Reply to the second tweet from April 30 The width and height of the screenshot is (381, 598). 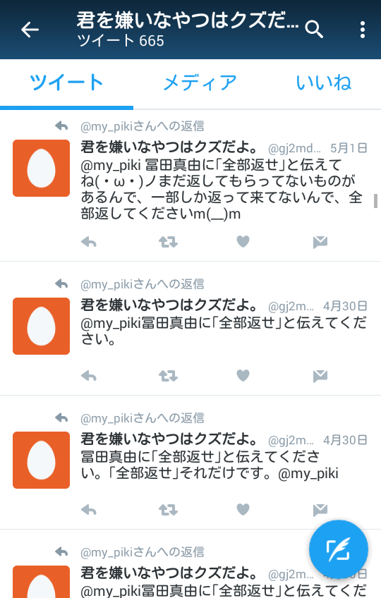point(89,376)
